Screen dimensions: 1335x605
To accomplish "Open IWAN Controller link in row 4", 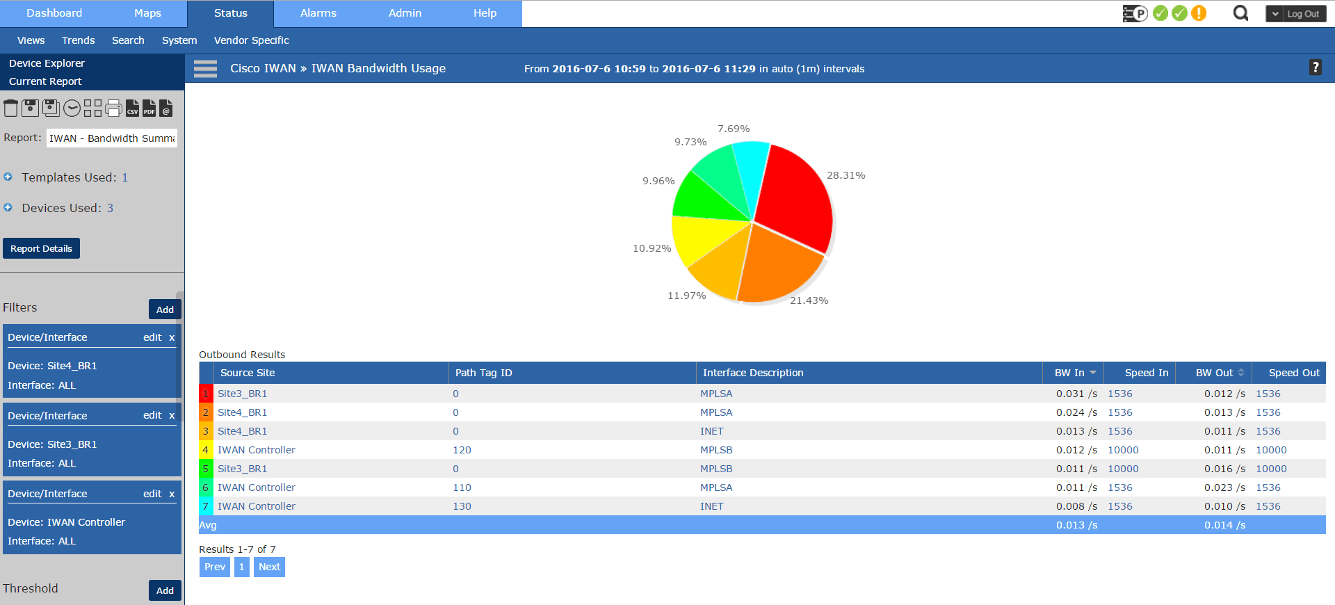I will click(257, 450).
